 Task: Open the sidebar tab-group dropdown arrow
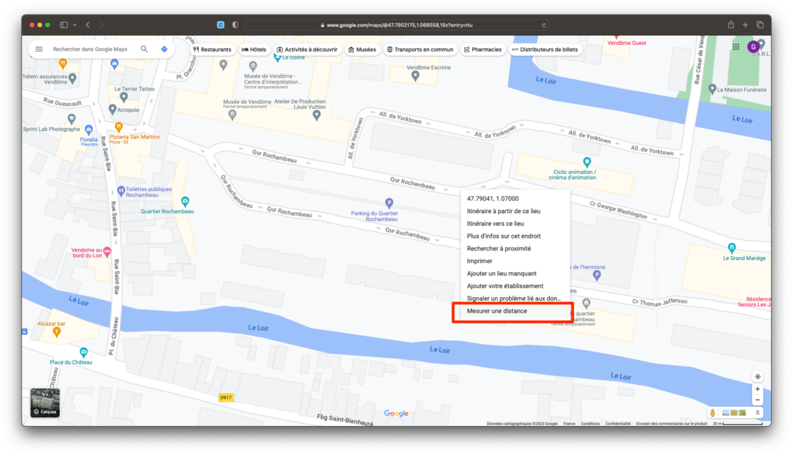click(x=75, y=25)
